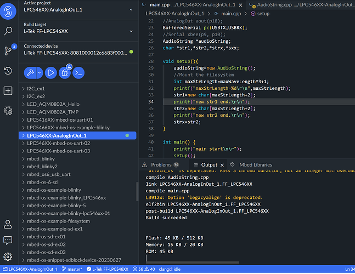Image resolution: width=355 pixels, height=274 pixels.
Task: Open Source Control view icon
Action: [8, 50]
